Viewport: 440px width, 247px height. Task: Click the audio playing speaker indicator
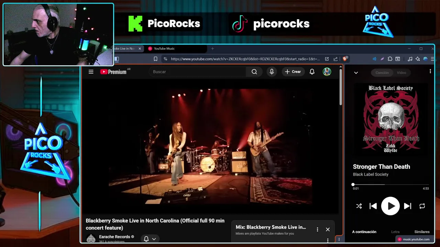point(374,59)
